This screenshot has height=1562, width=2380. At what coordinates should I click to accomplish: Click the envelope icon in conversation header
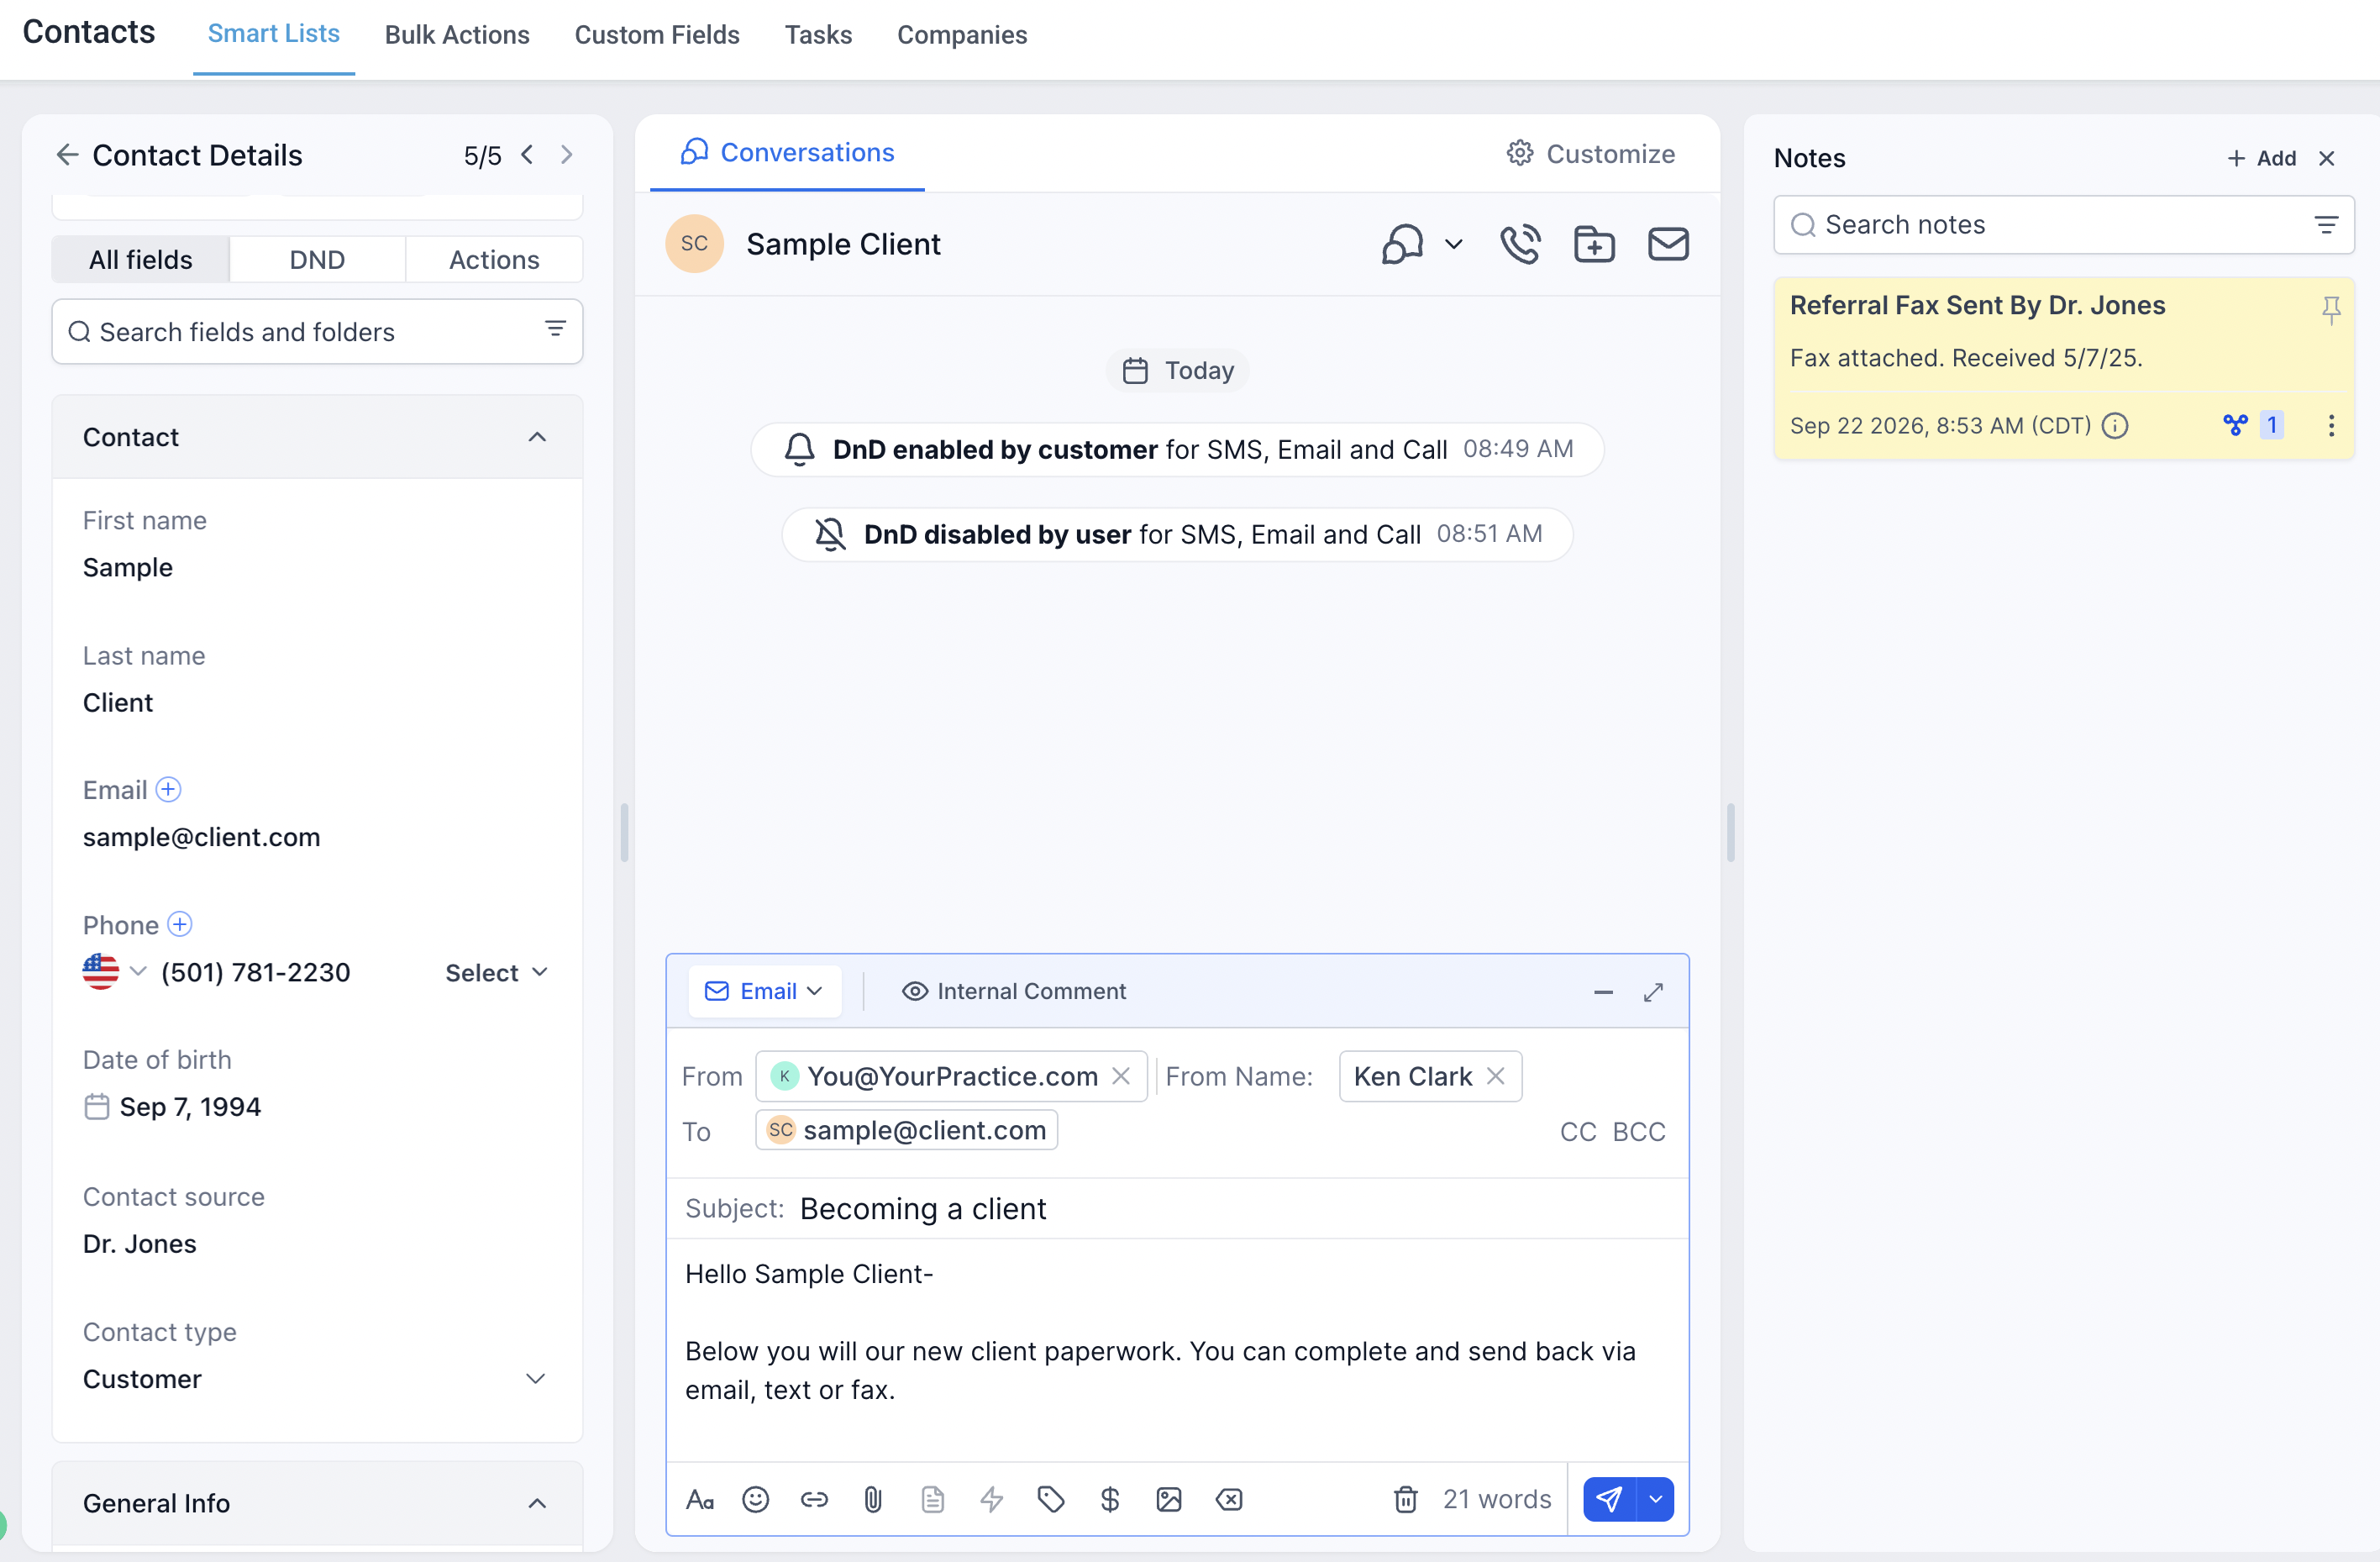1668,244
